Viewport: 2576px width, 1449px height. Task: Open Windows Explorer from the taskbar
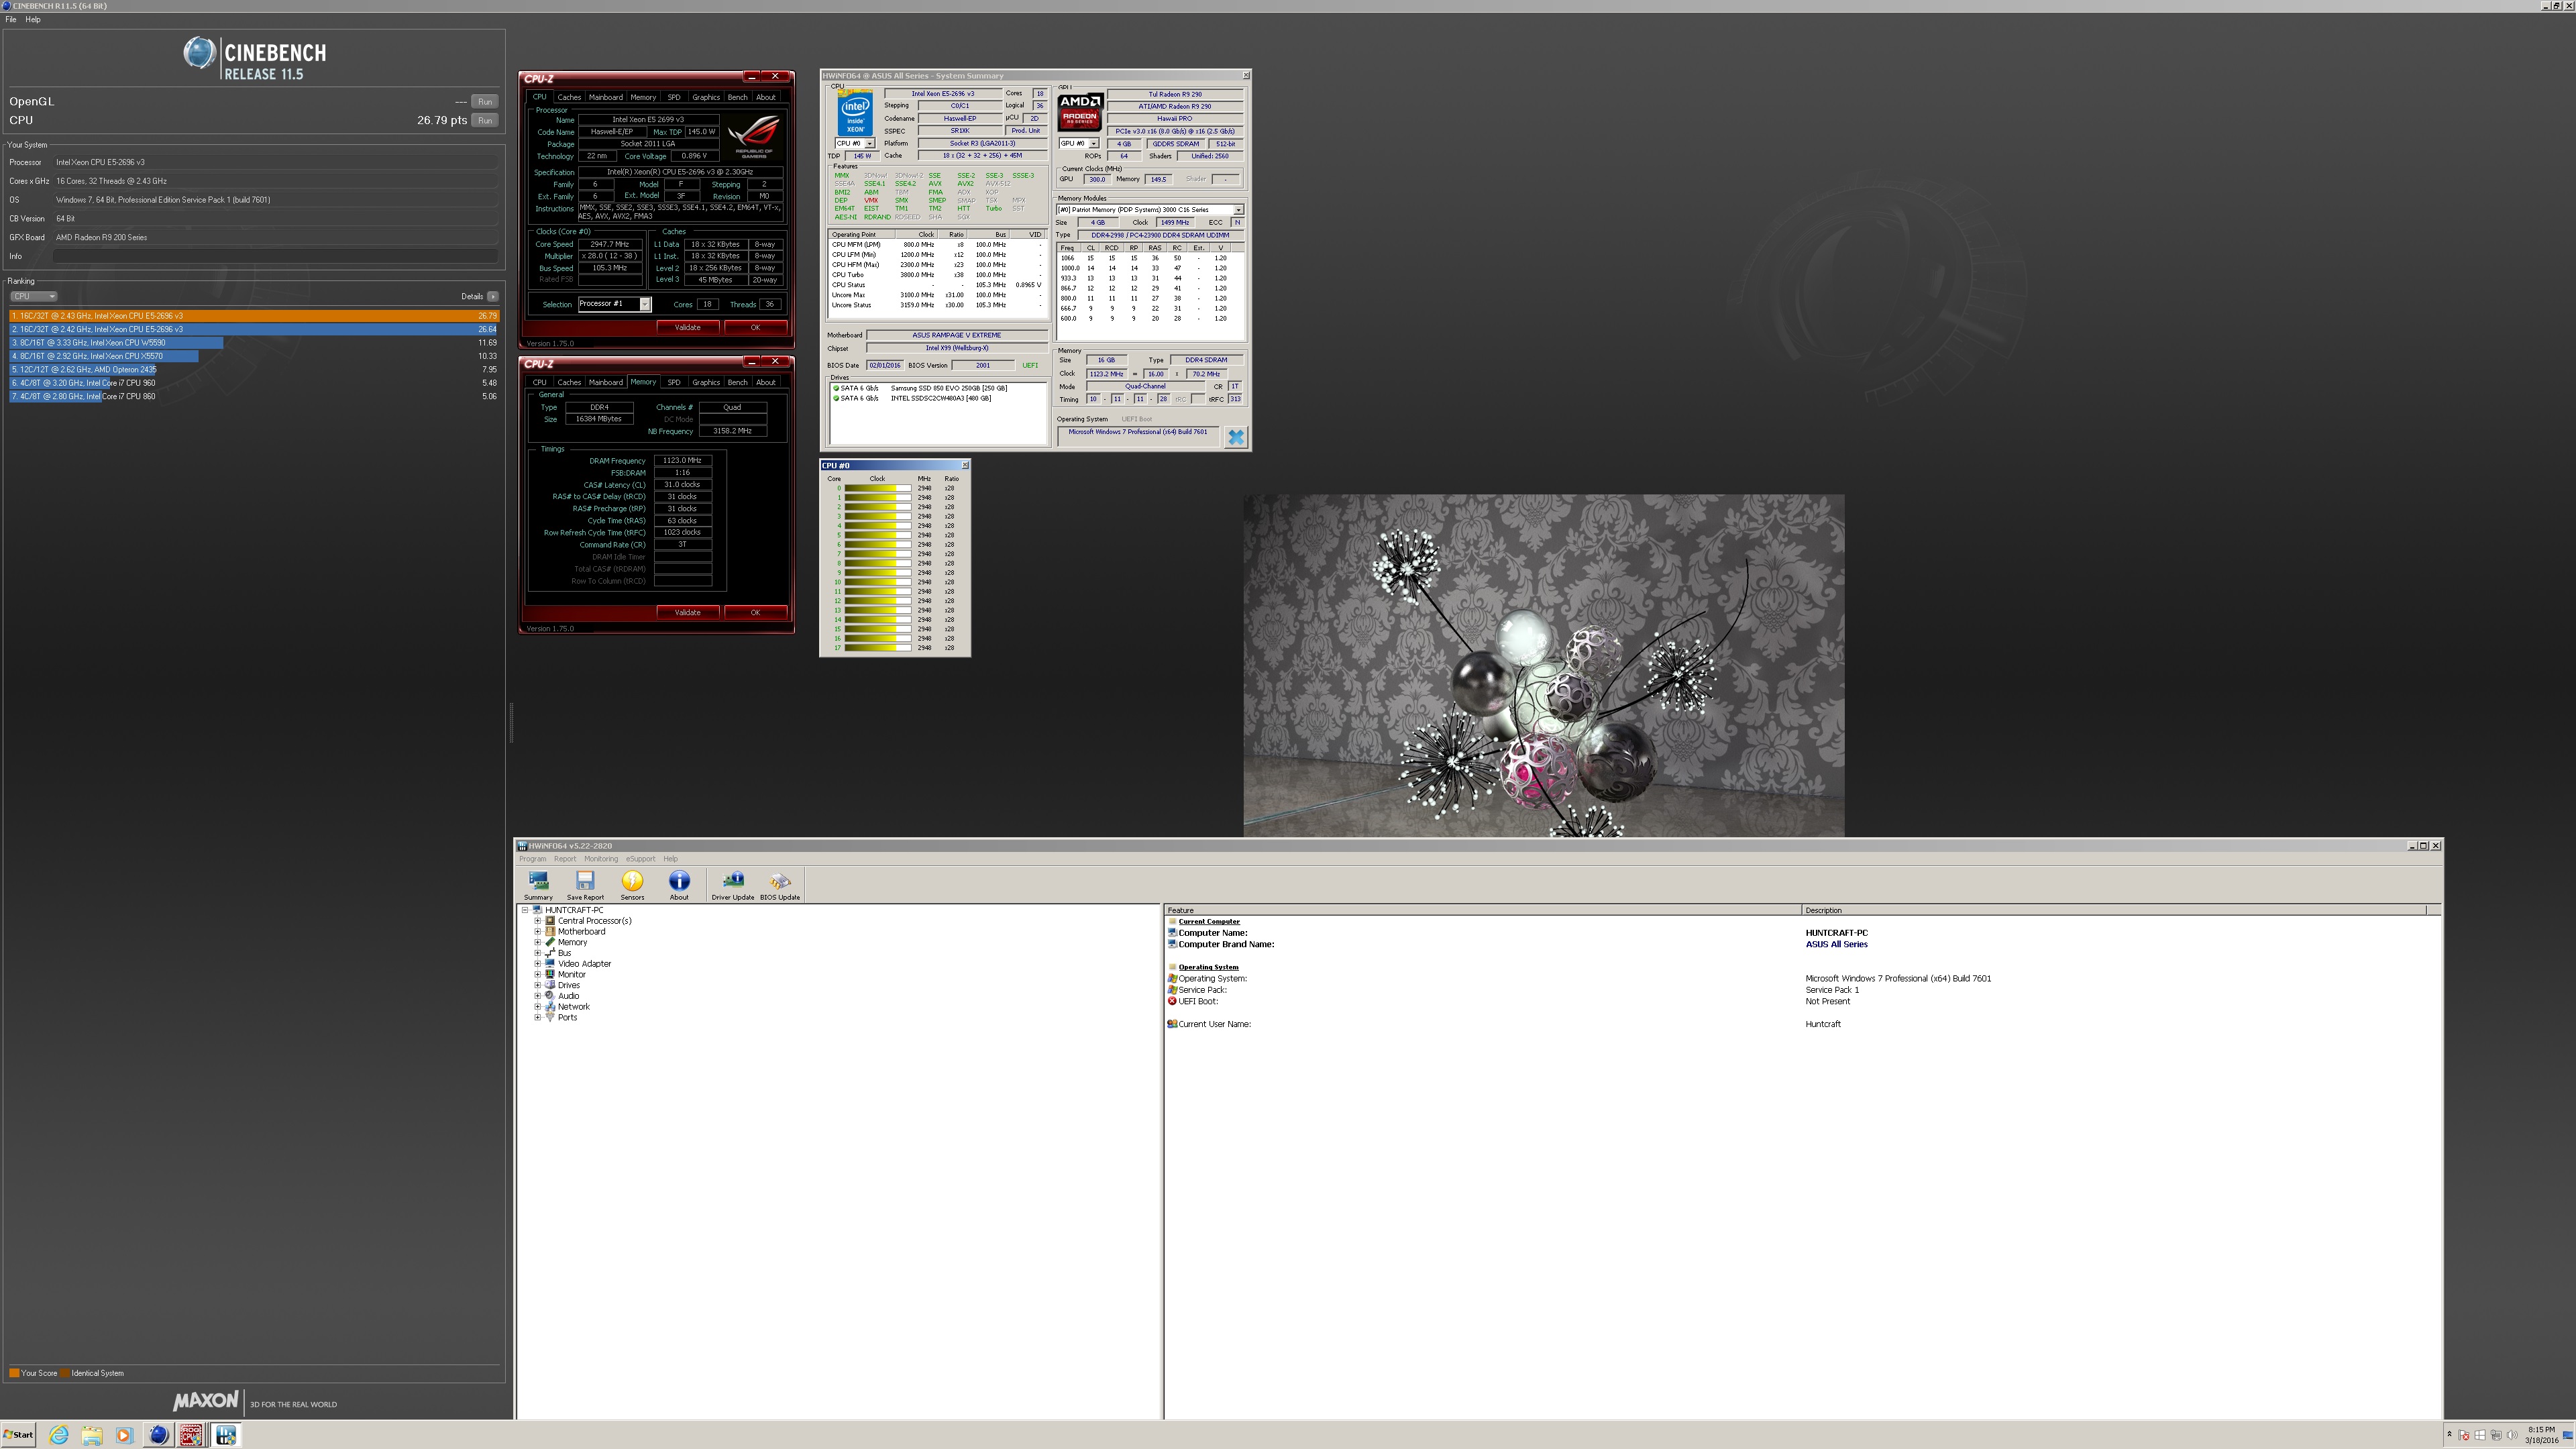(92, 1435)
